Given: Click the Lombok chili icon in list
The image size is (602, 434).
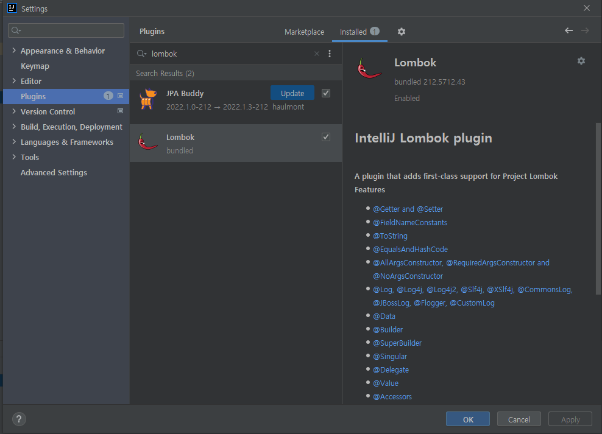Looking at the screenshot, I should (x=147, y=142).
